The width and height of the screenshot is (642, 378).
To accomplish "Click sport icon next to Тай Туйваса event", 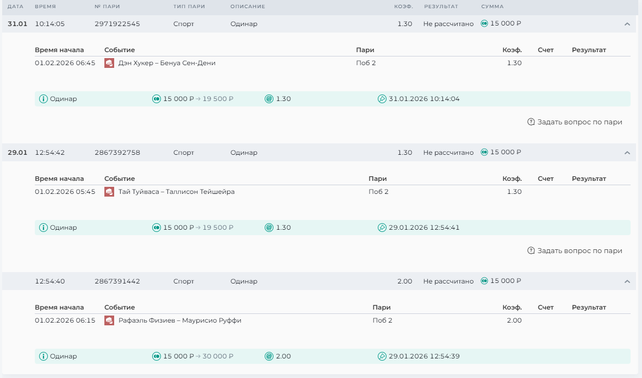I will coord(109,192).
